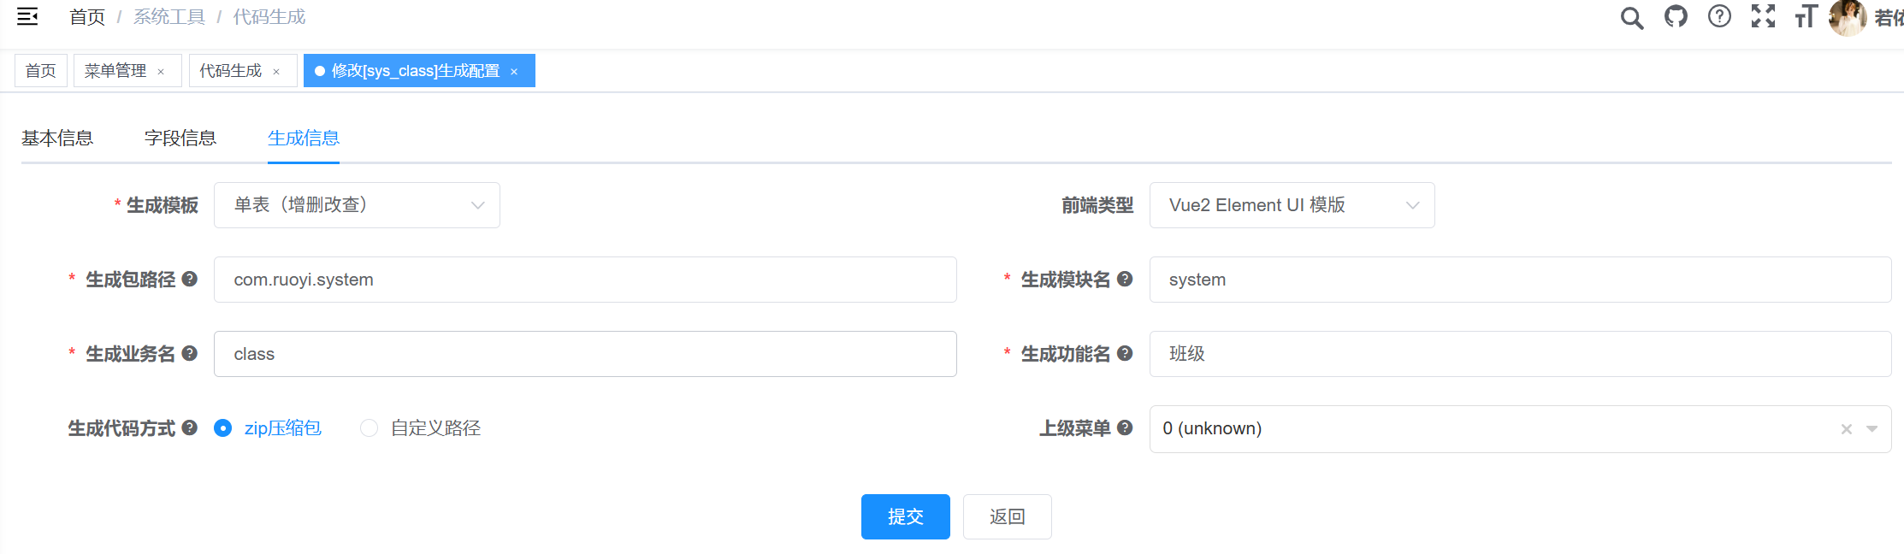This screenshot has width=1904, height=554.
Task: Collapse the sidebar with the hamburger icon
Action: tap(27, 16)
